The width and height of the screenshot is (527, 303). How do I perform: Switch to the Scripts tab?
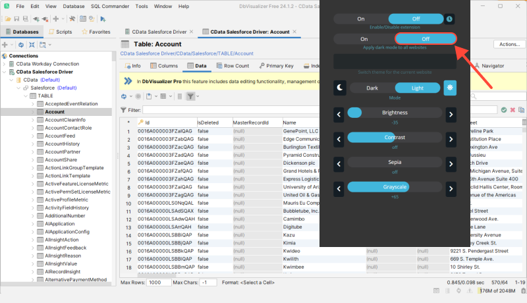tap(61, 32)
